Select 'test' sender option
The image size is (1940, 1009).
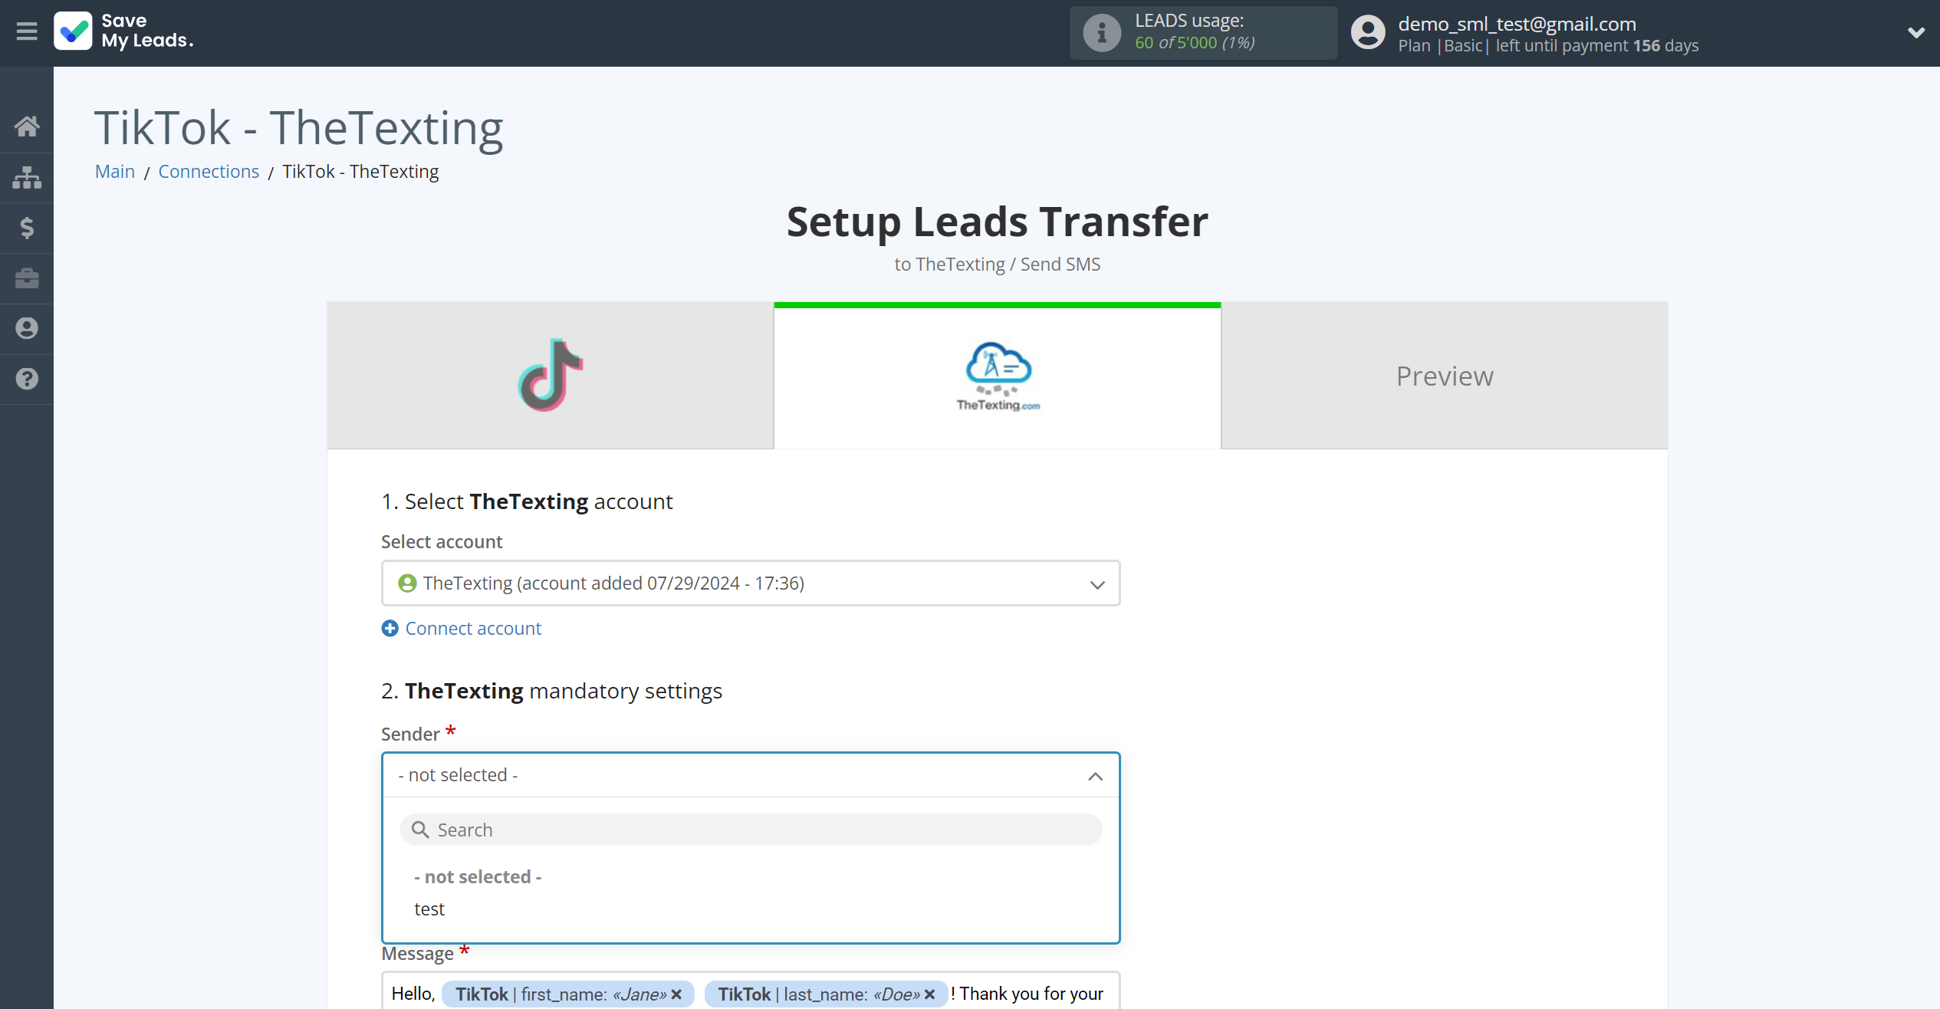[429, 908]
